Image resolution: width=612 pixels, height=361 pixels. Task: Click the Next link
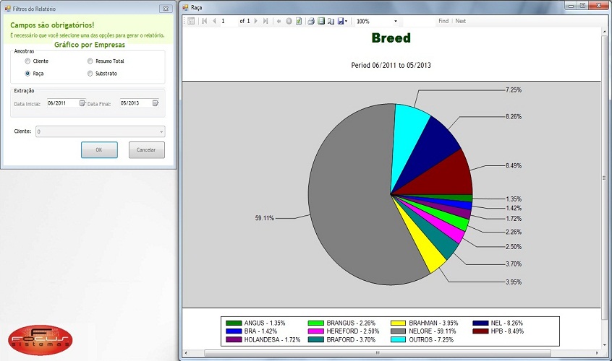coord(461,21)
